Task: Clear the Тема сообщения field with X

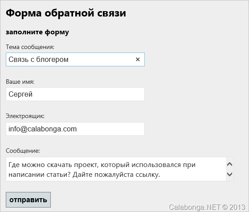Action: 138,59
